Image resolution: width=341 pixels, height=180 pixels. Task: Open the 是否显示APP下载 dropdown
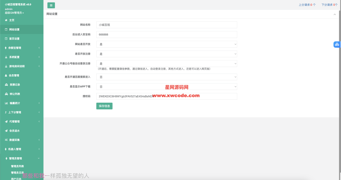pos(167,87)
